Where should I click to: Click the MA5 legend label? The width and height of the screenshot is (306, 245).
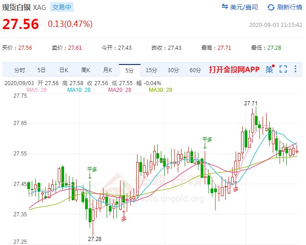click(x=37, y=90)
